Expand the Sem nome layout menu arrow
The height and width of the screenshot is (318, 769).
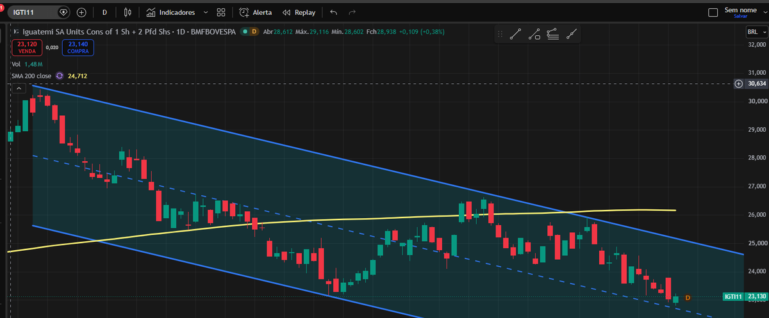[x=765, y=12]
